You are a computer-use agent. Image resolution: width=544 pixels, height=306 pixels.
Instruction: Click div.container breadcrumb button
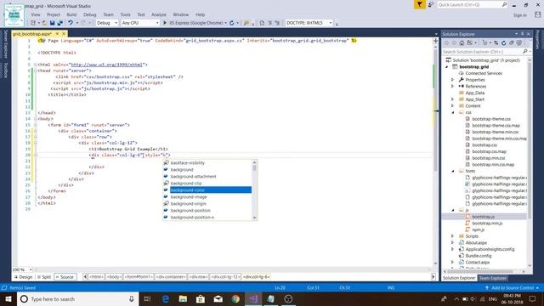point(171,277)
